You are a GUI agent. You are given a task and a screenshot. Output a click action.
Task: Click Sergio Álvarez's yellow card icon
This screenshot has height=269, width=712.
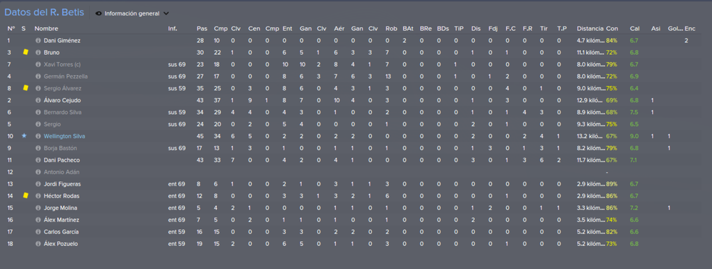click(26, 88)
